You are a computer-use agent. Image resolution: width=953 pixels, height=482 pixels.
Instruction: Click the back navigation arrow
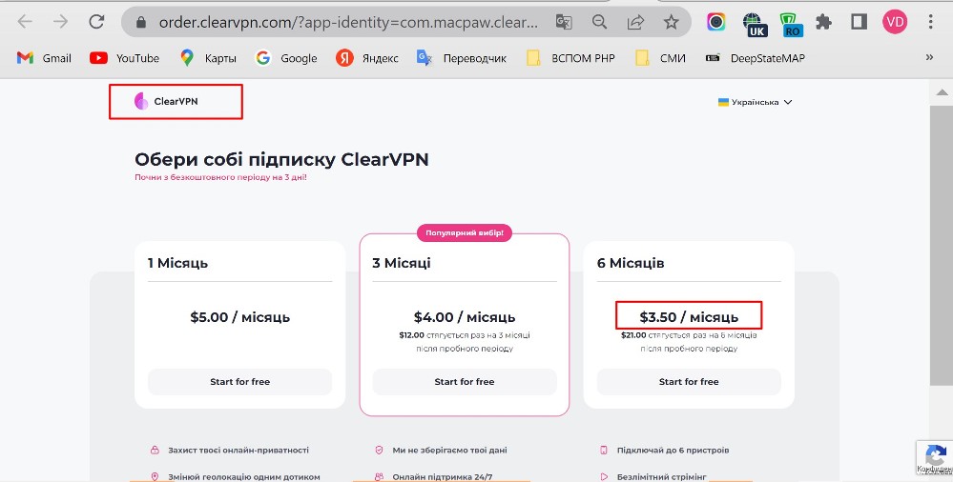pyautogui.click(x=25, y=23)
